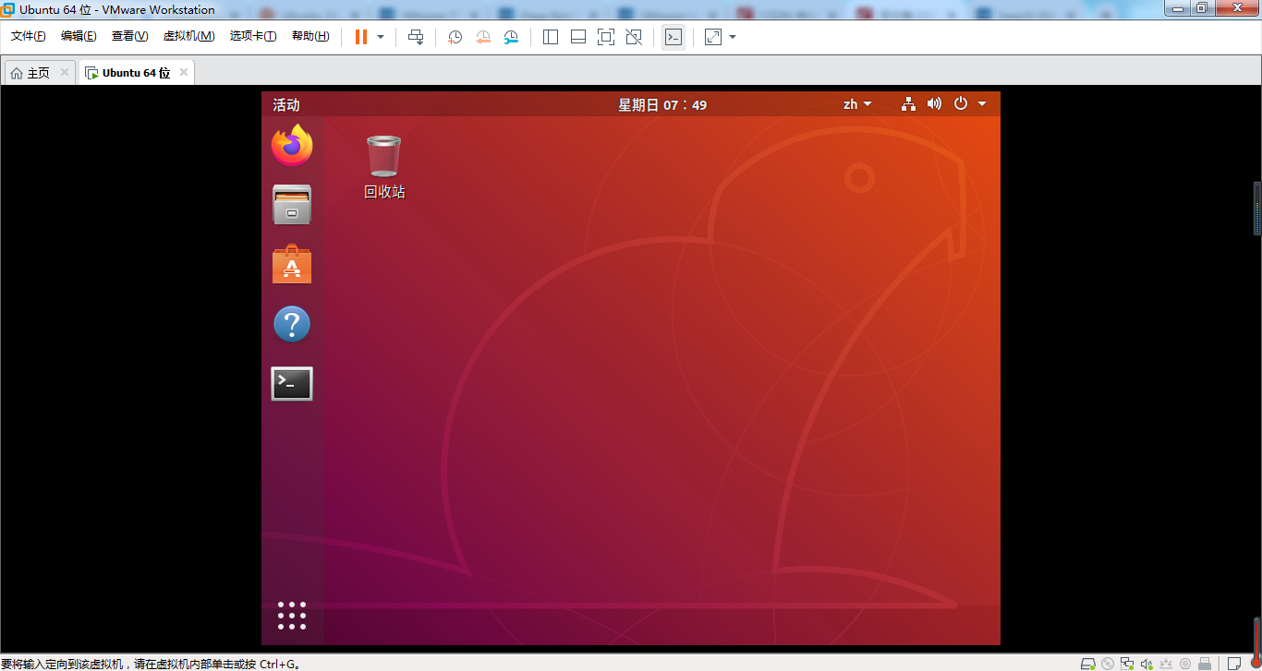Click the Ubuntu power indicator icon

pos(961,104)
